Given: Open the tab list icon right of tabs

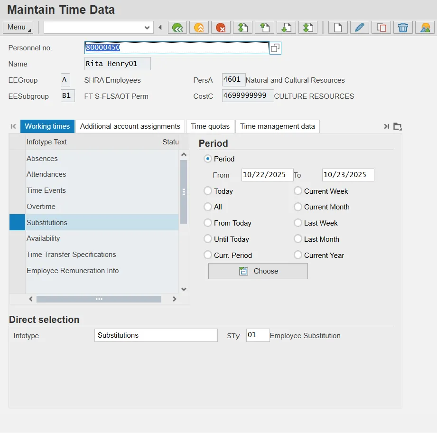Looking at the screenshot, I should point(398,126).
